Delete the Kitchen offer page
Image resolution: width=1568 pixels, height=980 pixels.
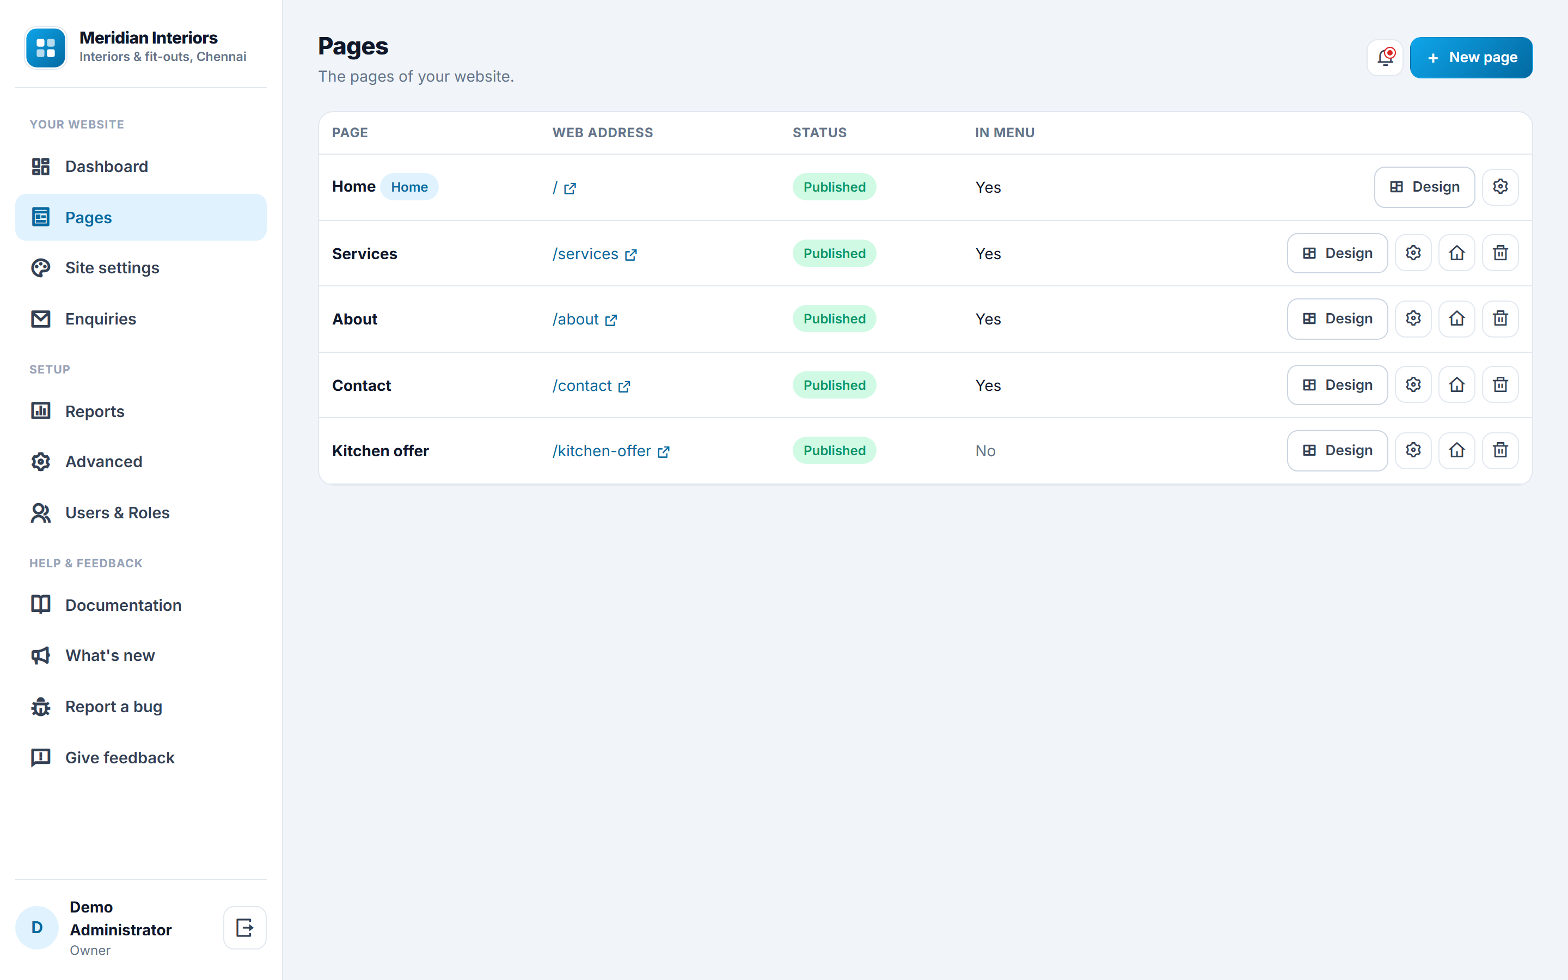tap(1500, 450)
